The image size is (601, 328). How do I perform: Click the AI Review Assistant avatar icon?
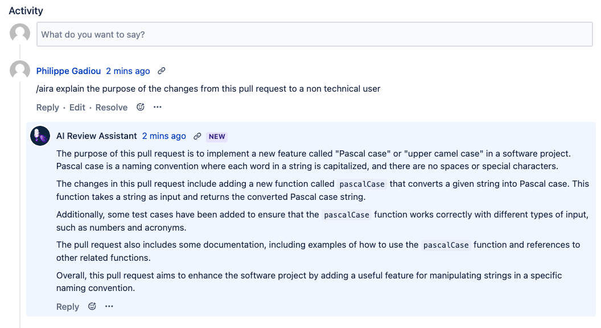coord(40,136)
